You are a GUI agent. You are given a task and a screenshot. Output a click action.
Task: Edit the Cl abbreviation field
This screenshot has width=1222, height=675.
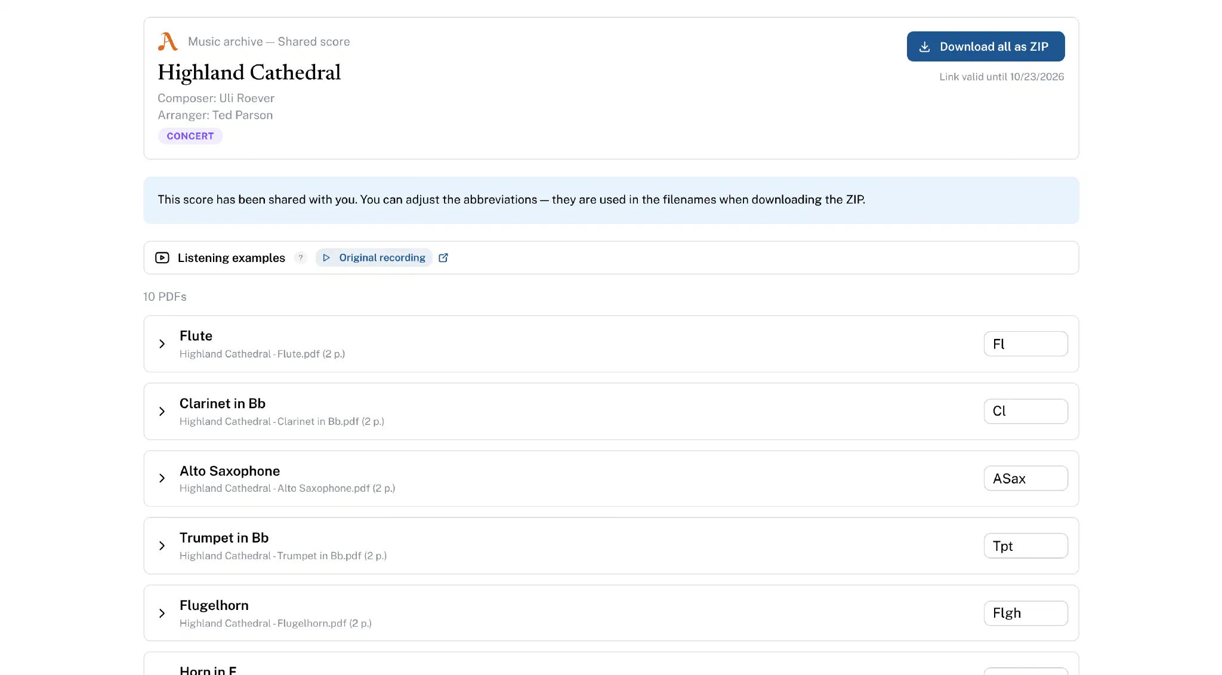(1026, 411)
